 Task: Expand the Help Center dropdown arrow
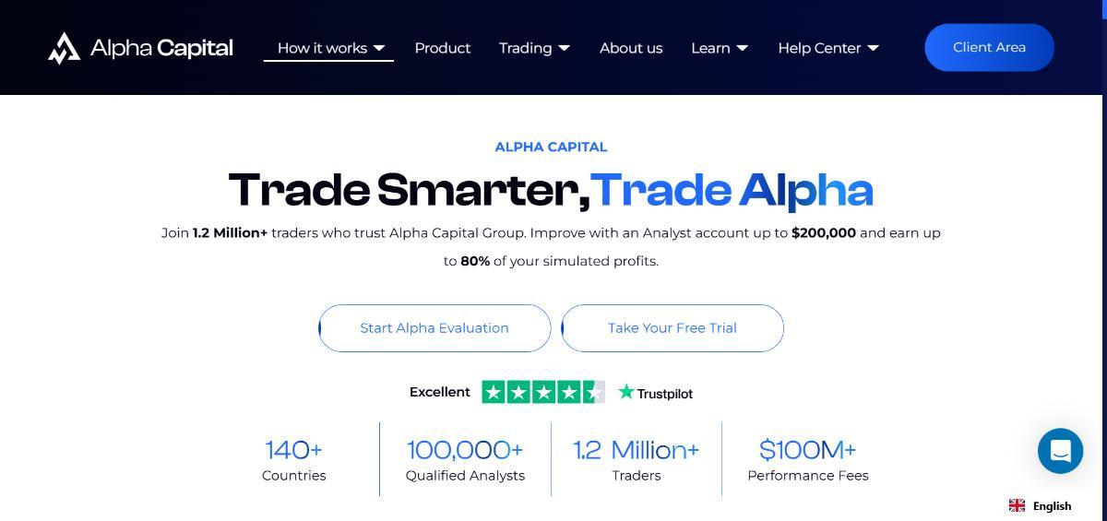coord(874,48)
